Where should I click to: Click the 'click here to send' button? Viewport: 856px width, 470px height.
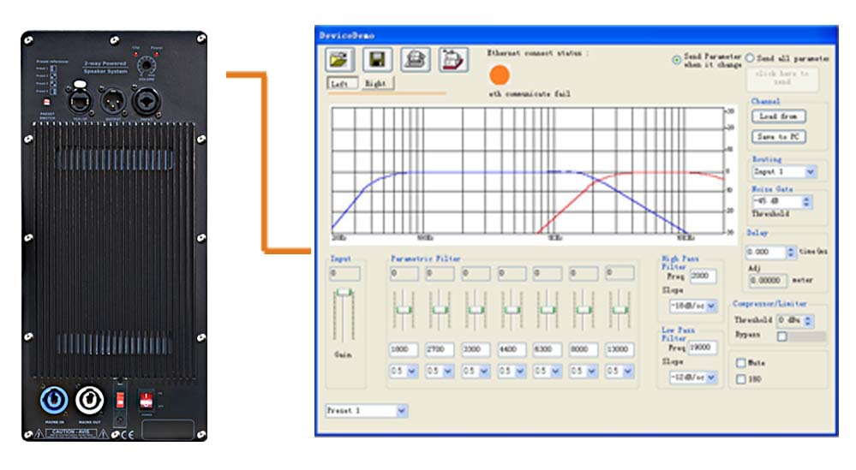(x=781, y=78)
